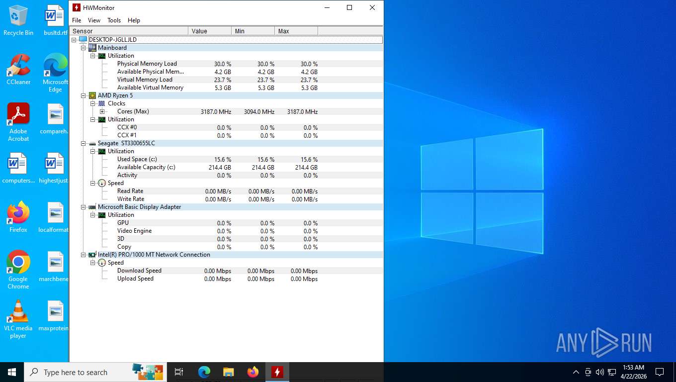The width and height of the screenshot is (676, 382).
Task: Collapse the DESKTOP-JGLLJLD root node
Action: pyautogui.click(x=74, y=40)
